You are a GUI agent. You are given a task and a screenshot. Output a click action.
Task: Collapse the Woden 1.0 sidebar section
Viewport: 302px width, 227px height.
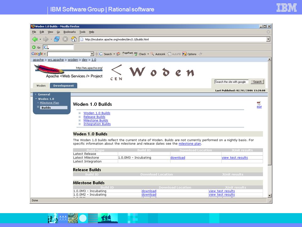[36, 99]
